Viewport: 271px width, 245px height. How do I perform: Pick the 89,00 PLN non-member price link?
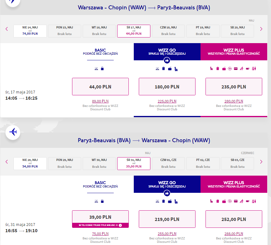[101, 101]
